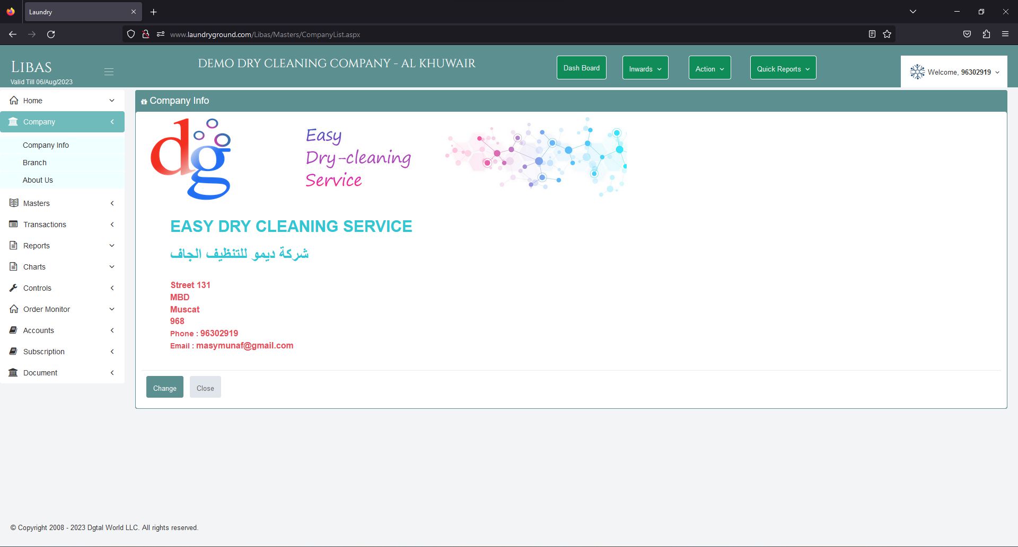
Task: Click the phone number 96302919 in address
Action: 219,333
